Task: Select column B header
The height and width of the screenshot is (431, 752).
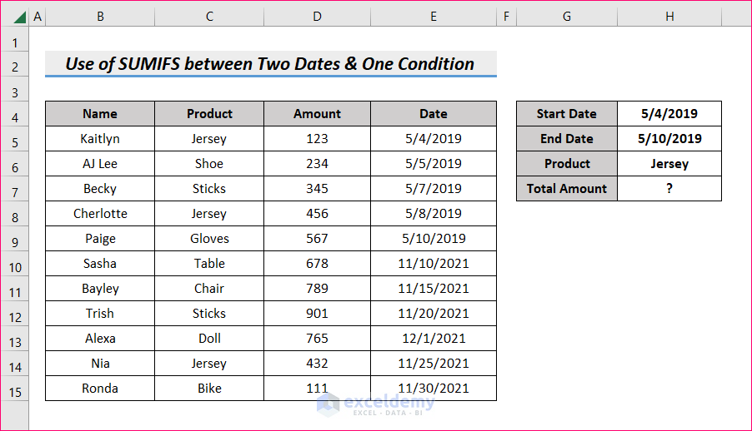Action: [100, 16]
